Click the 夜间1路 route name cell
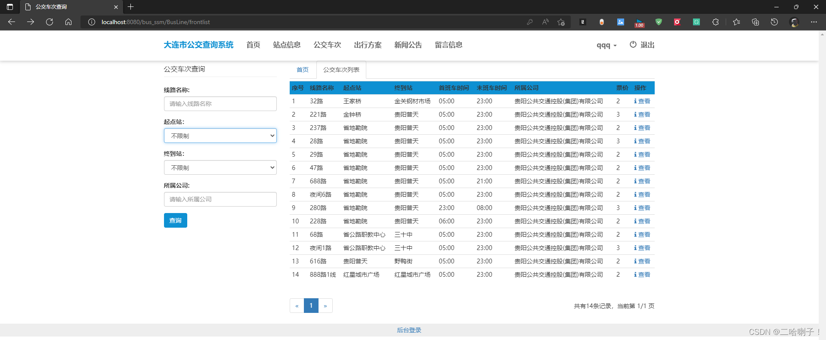 tap(321, 248)
